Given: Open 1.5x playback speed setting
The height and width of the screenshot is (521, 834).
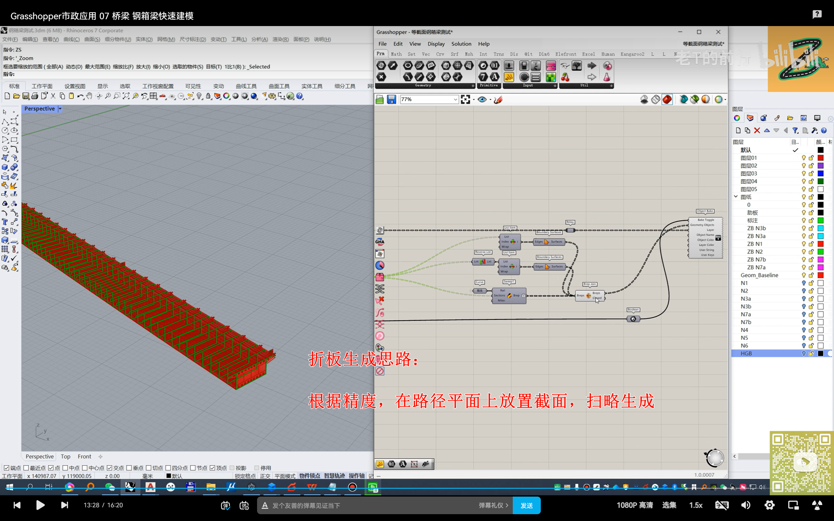Looking at the screenshot, I should tap(696, 505).
